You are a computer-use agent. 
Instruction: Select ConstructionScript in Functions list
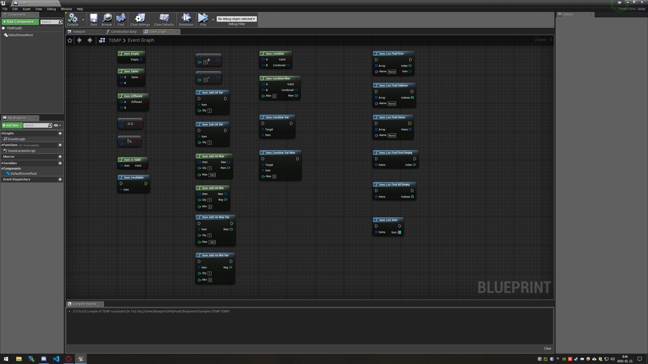coord(21,151)
